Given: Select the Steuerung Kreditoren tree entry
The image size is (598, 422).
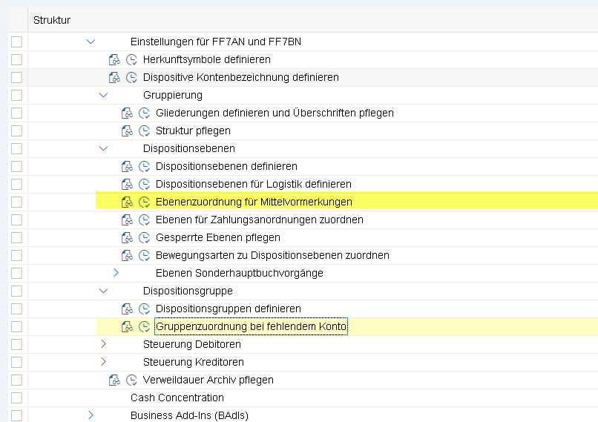Looking at the screenshot, I should click(x=193, y=362).
